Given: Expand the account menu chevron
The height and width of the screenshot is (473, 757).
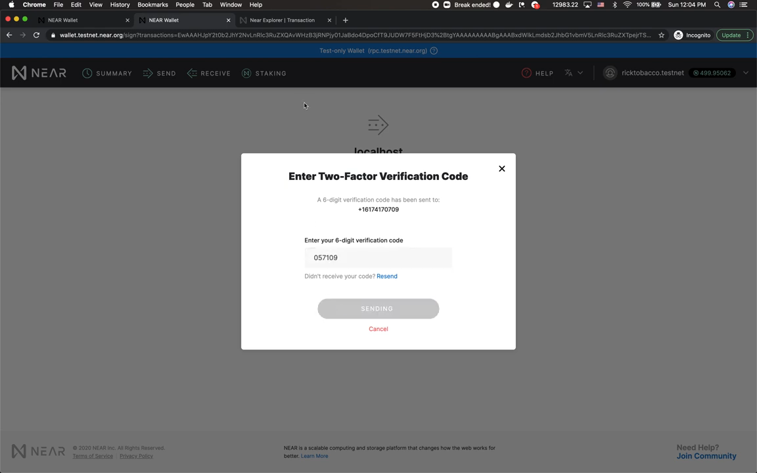Looking at the screenshot, I should 745,73.
